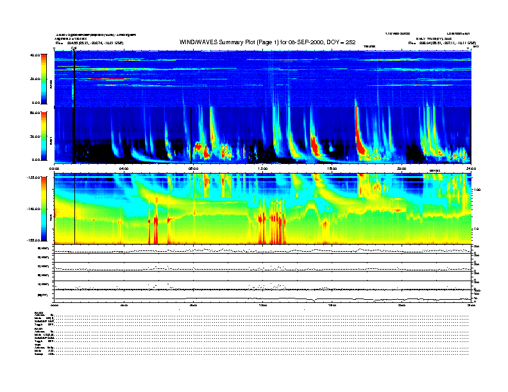Click the 40.00 label on the RAD2 scale

tap(35, 55)
